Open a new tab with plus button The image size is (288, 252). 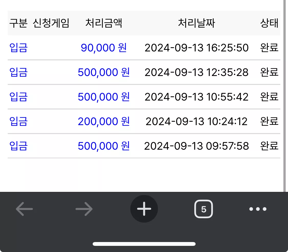pos(144,209)
